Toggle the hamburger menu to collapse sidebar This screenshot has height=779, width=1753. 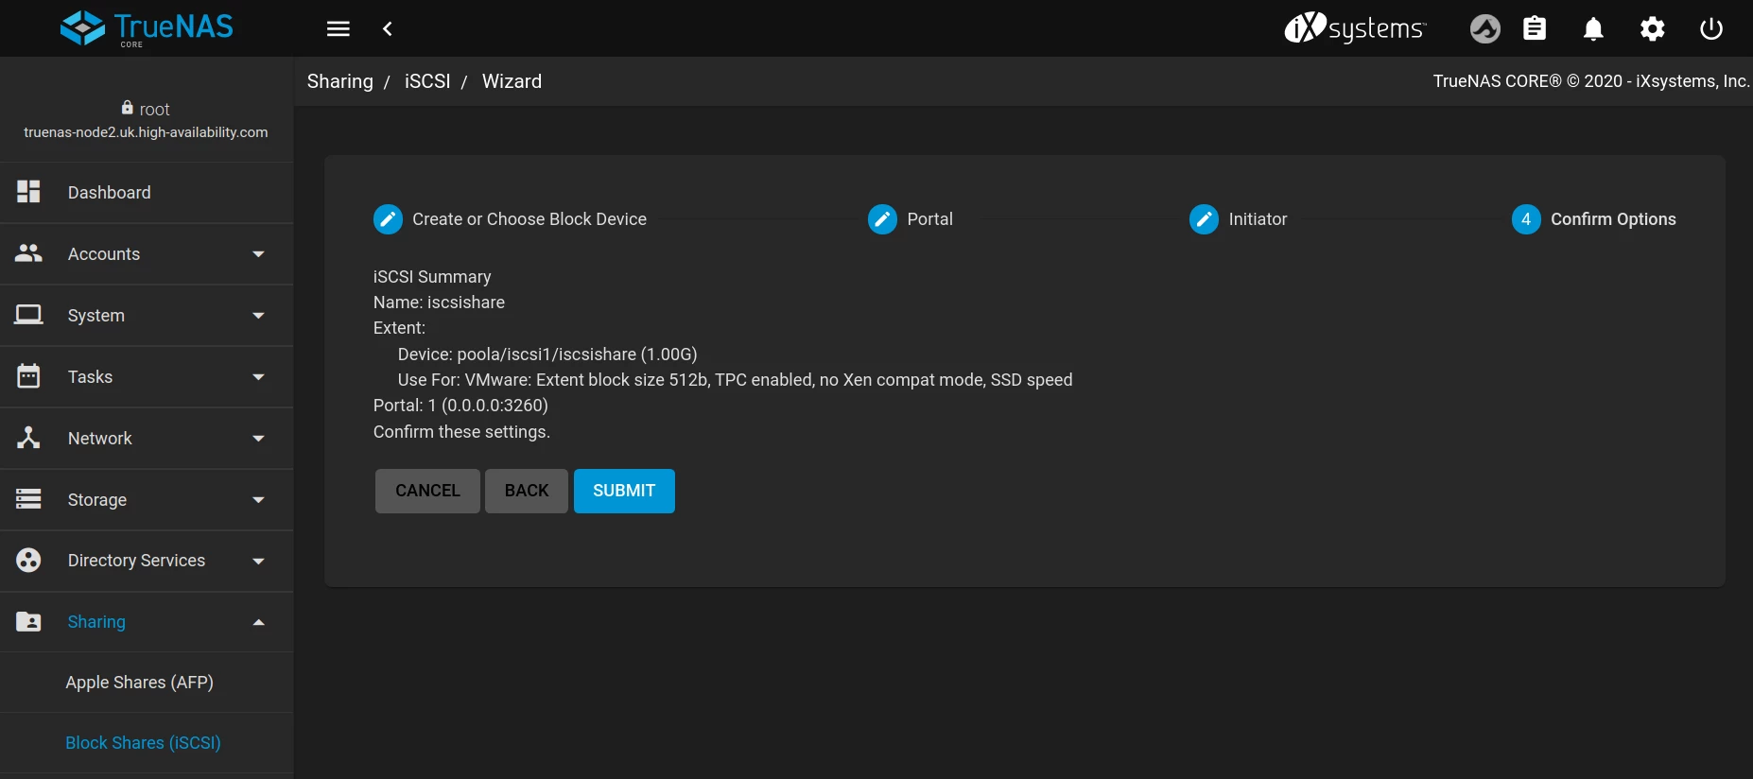pos(338,29)
